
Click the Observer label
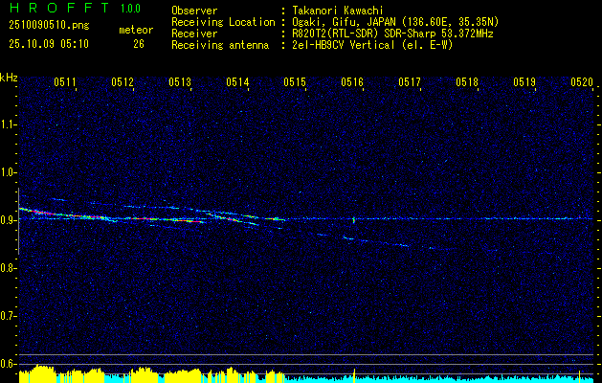194,11
